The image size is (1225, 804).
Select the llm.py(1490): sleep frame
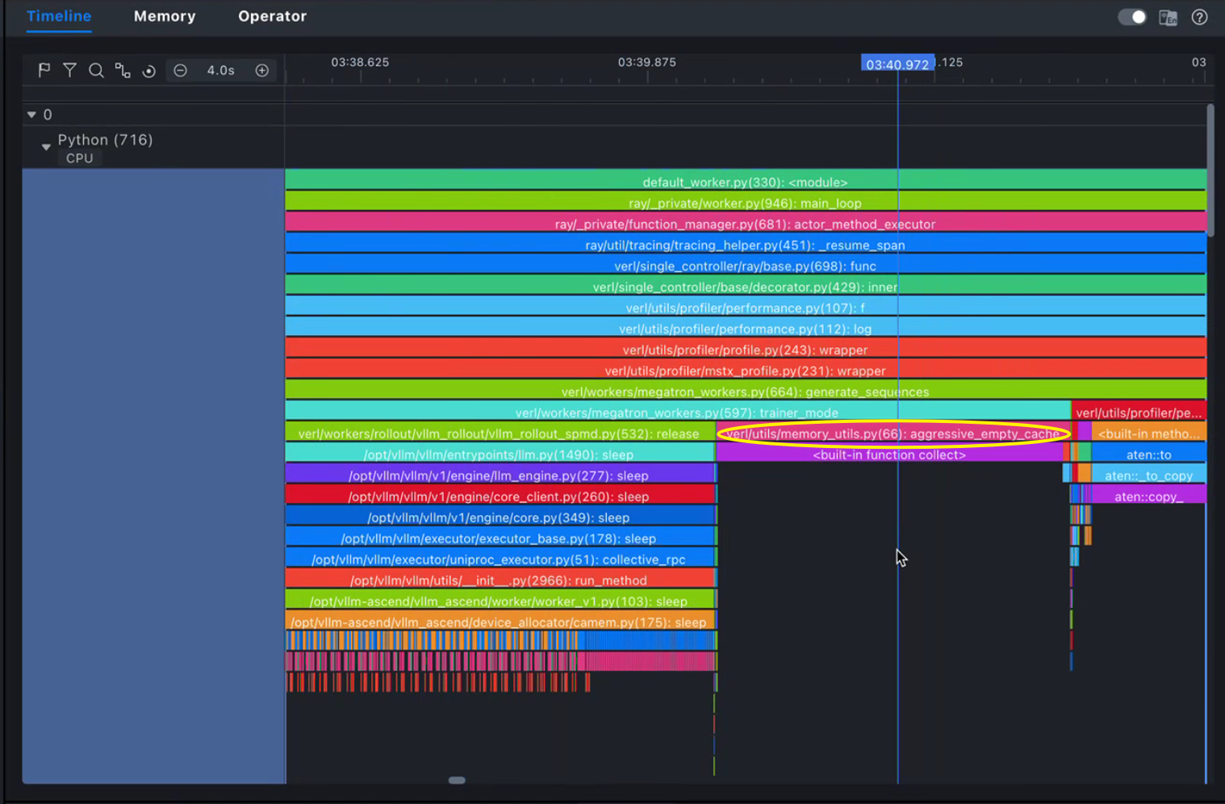coord(500,454)
